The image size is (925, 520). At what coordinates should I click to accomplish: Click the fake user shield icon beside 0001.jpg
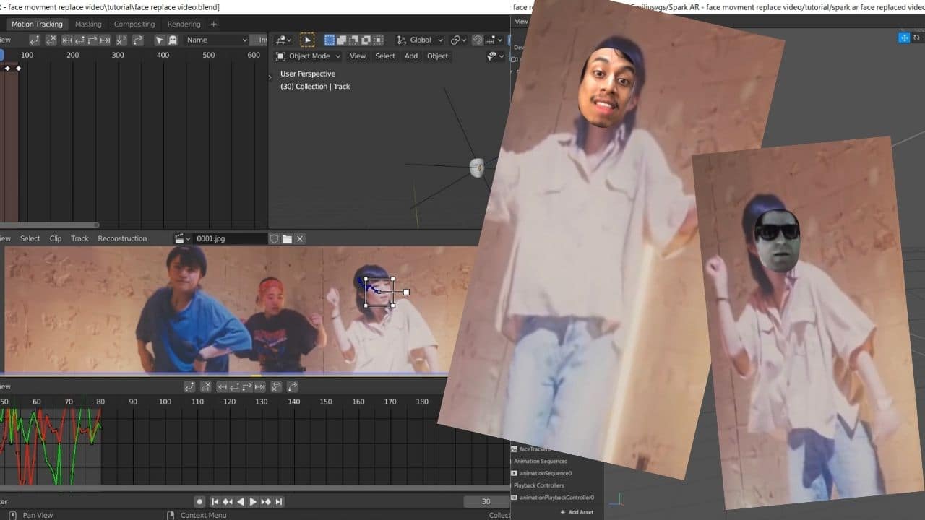274,238
